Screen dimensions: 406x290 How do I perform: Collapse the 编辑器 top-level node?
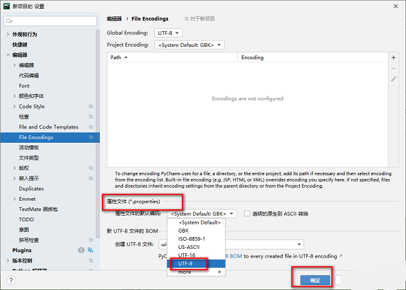7,55
